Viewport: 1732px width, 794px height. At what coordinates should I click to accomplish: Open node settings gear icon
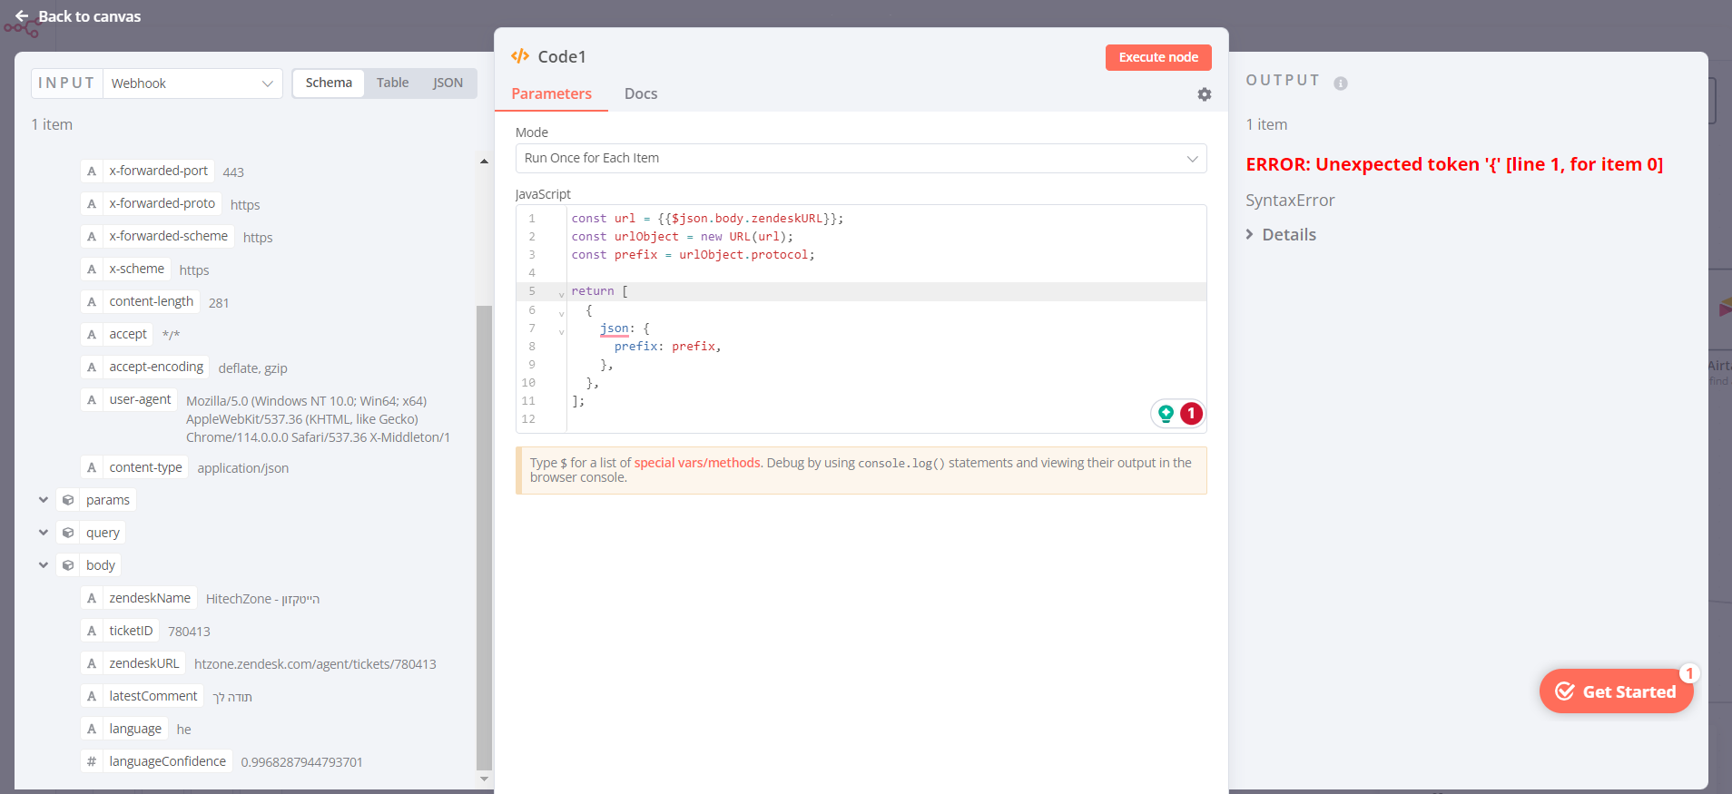pos(1205,94)
